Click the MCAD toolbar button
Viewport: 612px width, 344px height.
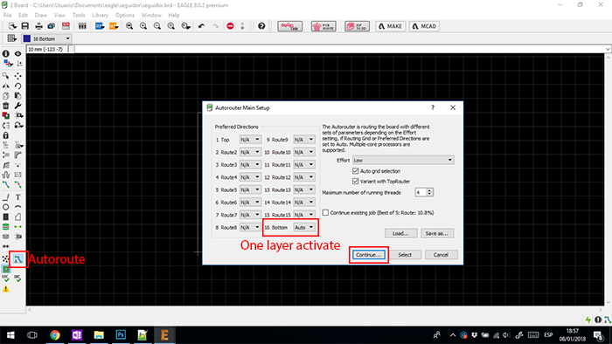coord(424,26)
